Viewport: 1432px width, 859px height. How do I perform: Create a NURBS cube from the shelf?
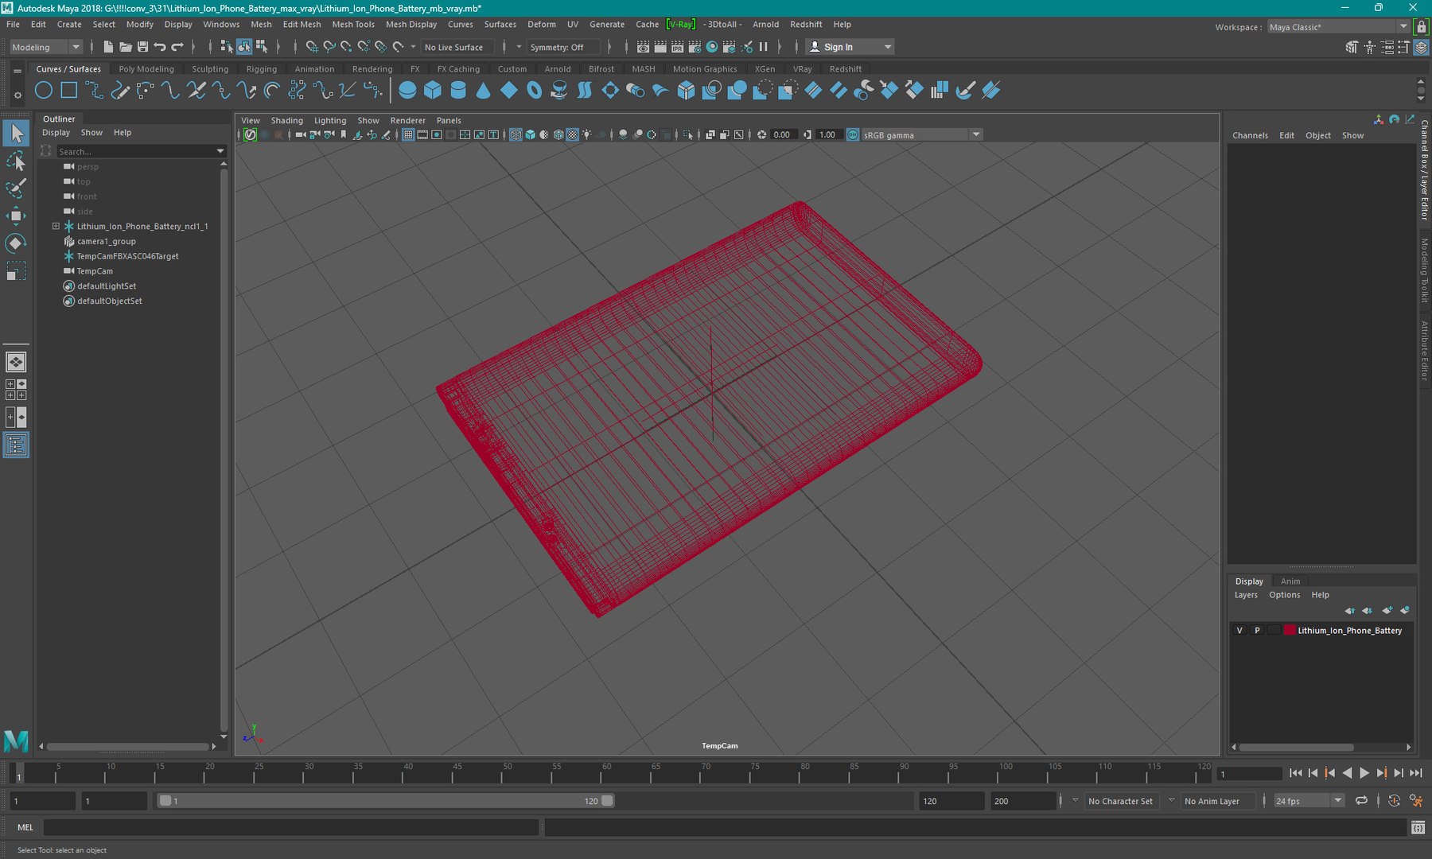tap(433, 91)
